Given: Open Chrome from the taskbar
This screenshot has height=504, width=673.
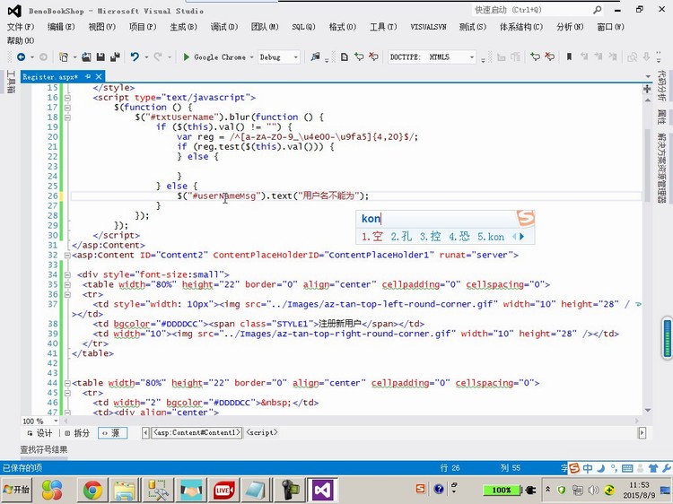Looking at the screenshot, I should [92, 490].
